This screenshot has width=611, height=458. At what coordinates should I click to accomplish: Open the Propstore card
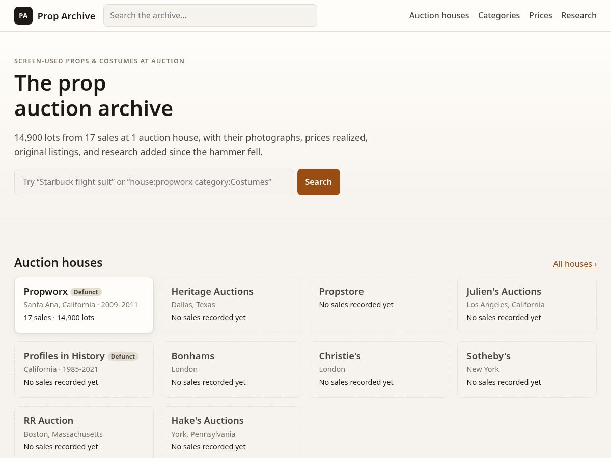tap(379, 305)
